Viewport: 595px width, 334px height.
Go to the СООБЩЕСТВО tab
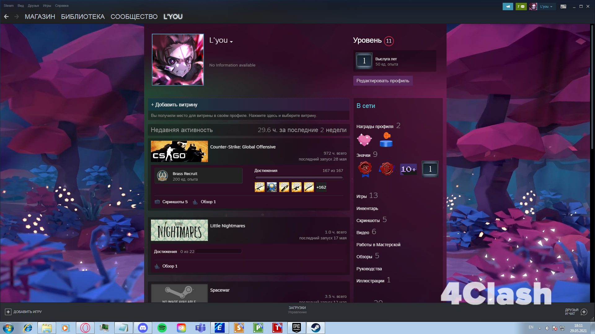134,17
